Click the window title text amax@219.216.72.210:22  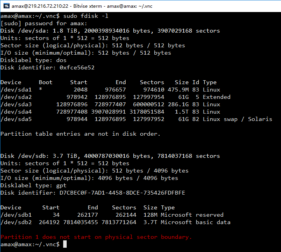40,6
